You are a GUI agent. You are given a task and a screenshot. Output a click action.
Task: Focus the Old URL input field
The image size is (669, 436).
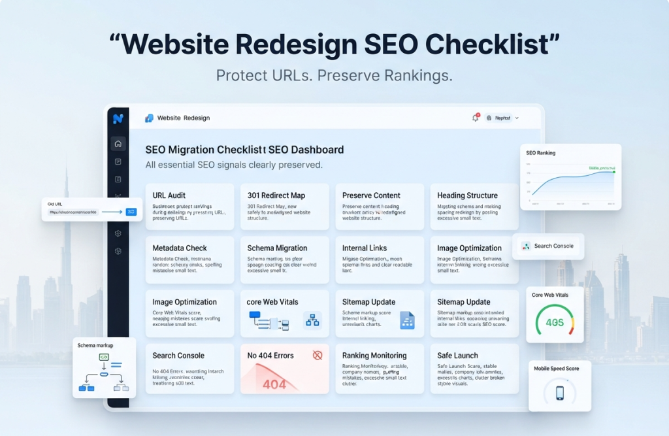pos(73,212)
